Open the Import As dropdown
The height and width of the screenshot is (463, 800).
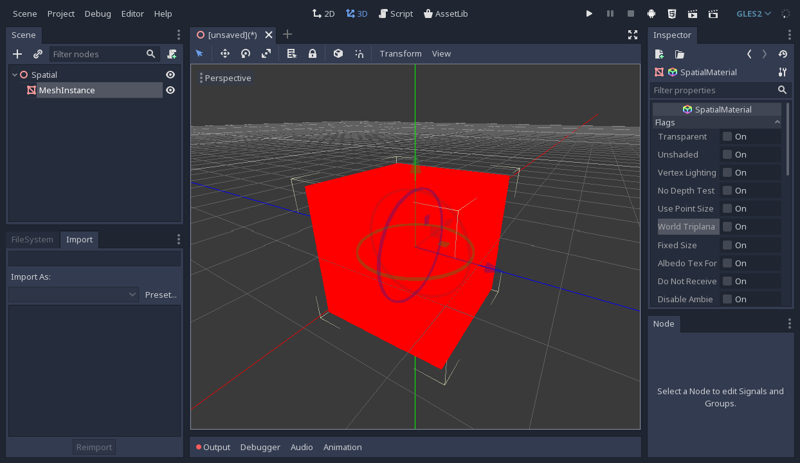point(74,295)
